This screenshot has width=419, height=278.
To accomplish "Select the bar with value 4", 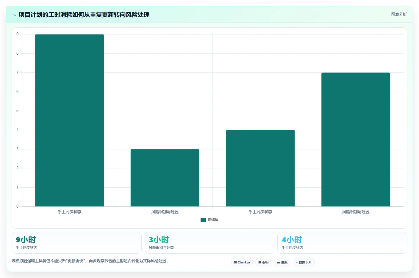I will tap(260, 168).
